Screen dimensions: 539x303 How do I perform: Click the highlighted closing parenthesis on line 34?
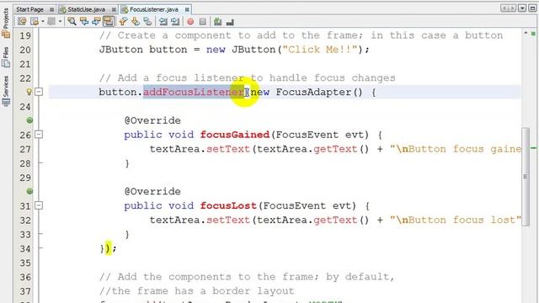(108, 248)
